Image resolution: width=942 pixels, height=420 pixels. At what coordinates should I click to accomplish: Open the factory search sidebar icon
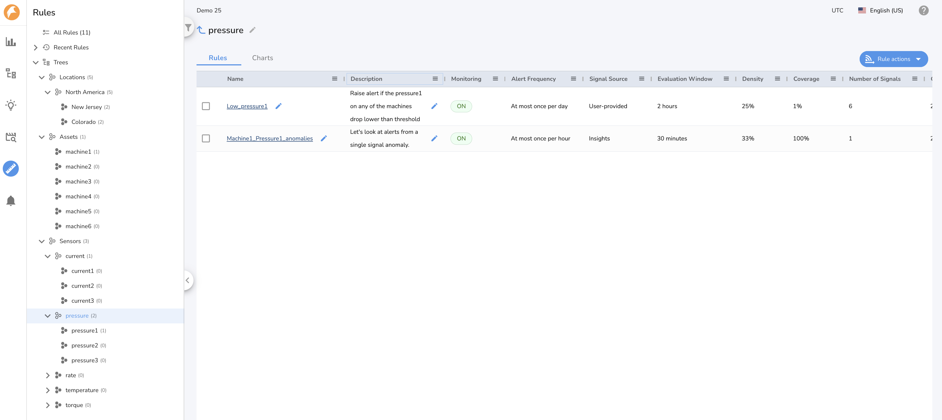[x=11, y=137]
